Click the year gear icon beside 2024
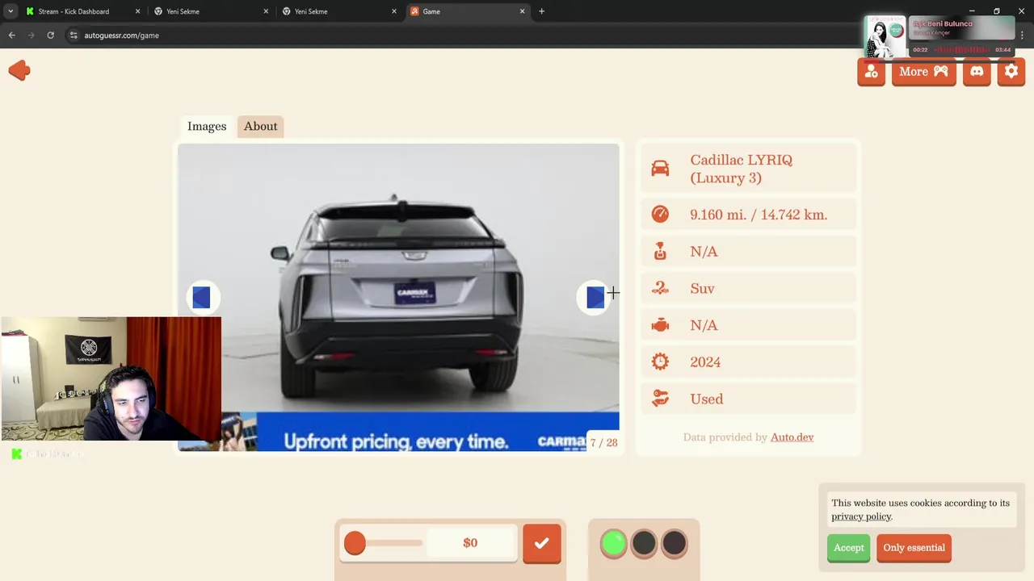Image resolution: width=1034 pixels, height=581 pixels. coord(660,362)
